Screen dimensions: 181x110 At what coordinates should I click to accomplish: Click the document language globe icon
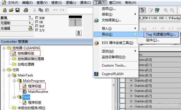click(96, 20)
